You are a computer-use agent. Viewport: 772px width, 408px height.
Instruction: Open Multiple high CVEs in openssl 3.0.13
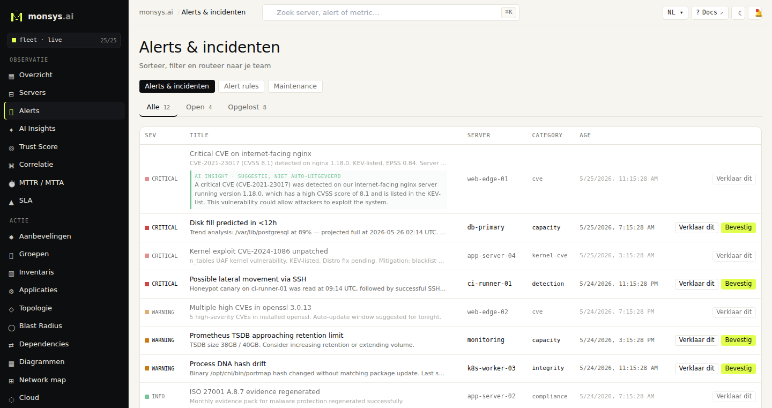250,308
